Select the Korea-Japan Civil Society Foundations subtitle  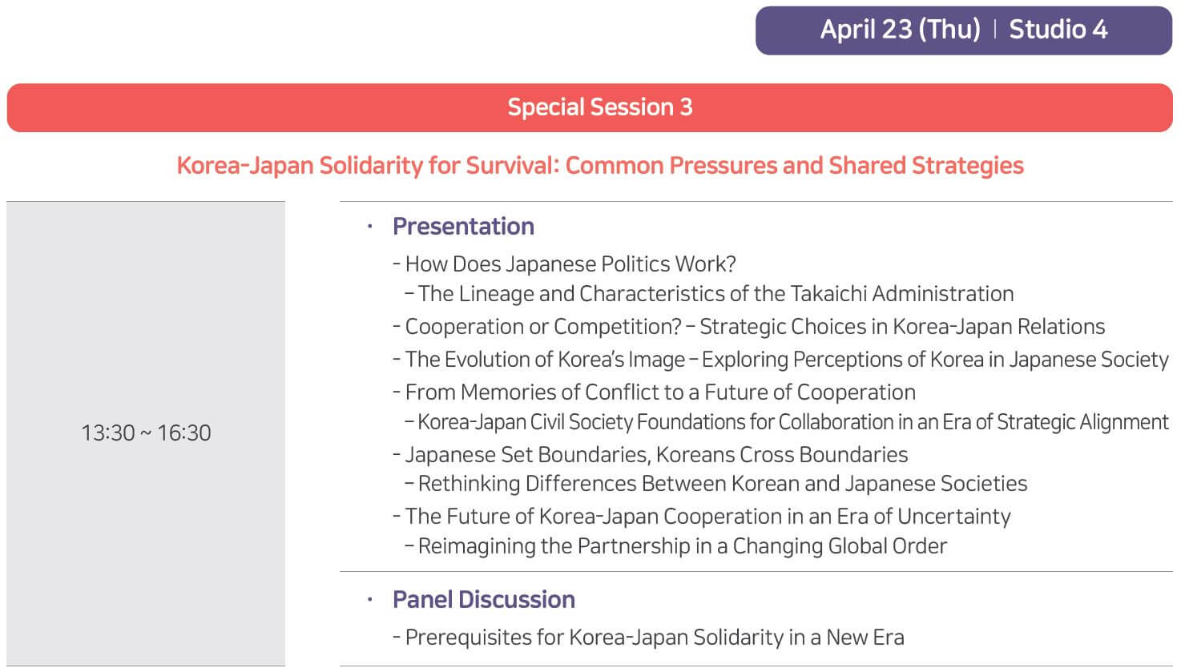pyautogui.click(x=787, y=422)
